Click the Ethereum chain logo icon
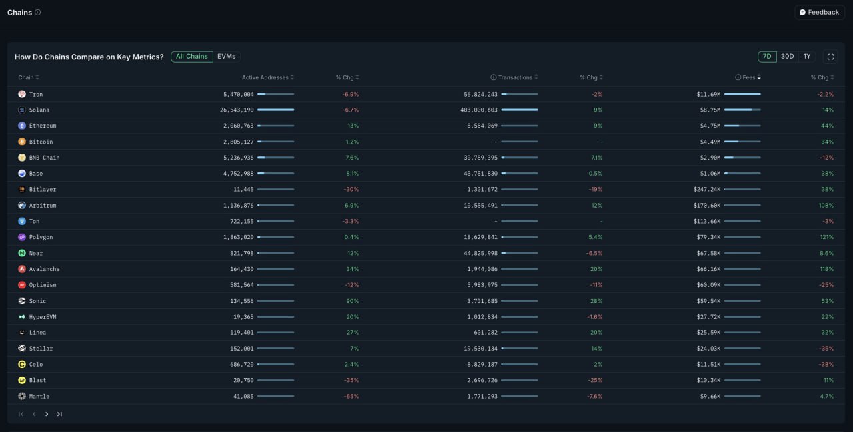Image resolution: width=853 pixels, height=432 pixels. 22,126
